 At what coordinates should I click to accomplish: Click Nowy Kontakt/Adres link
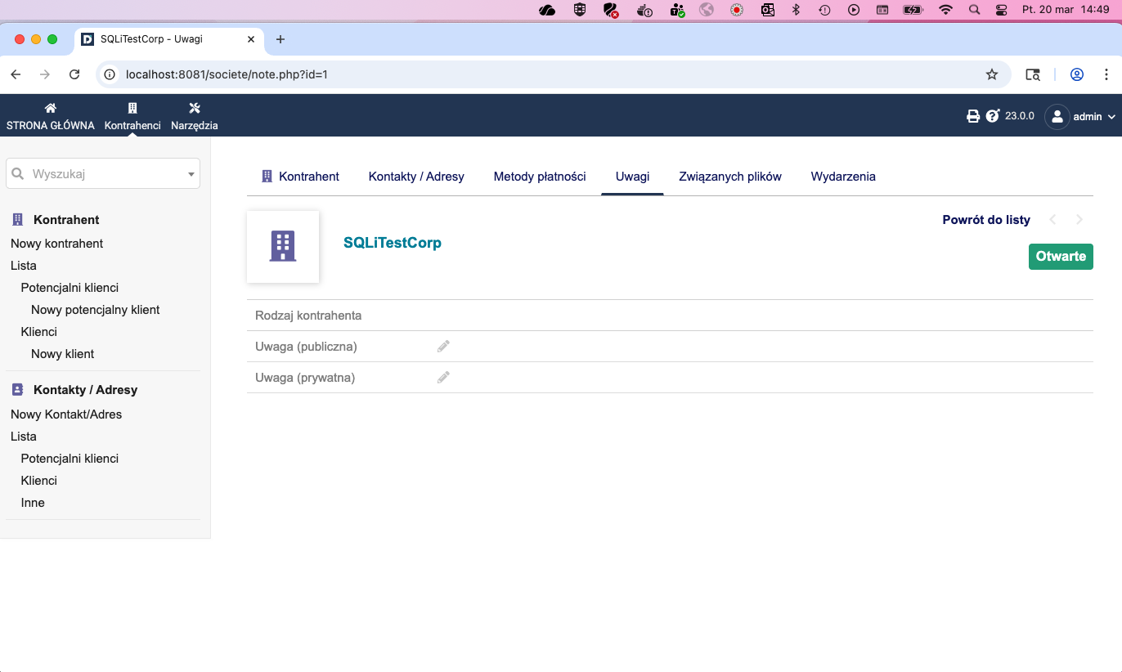click(x=66, y=414)
